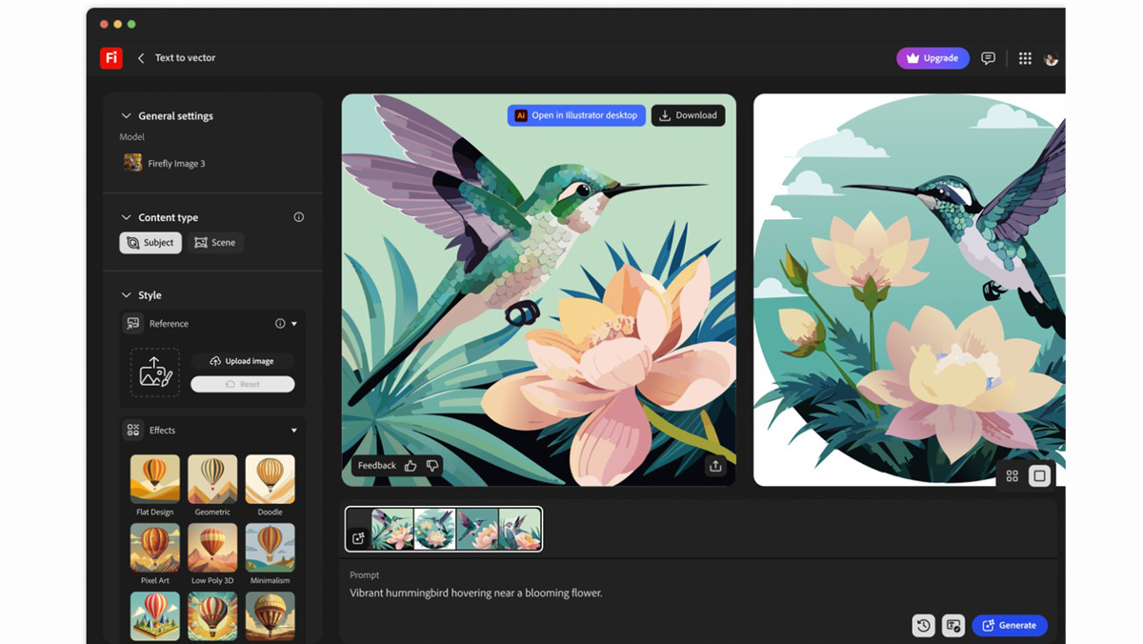Give thumbs down feedback on the image
Screen dimensions: 1143x644
tap(432, 466)
